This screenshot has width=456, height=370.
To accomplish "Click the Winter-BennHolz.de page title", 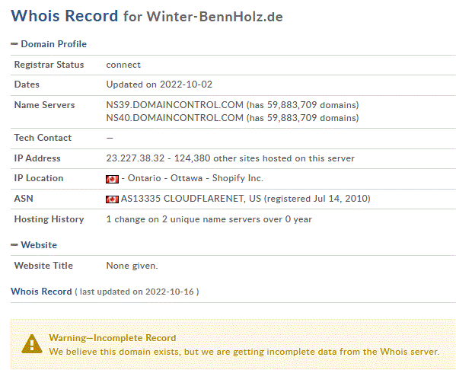I will [x=215, y=17].
